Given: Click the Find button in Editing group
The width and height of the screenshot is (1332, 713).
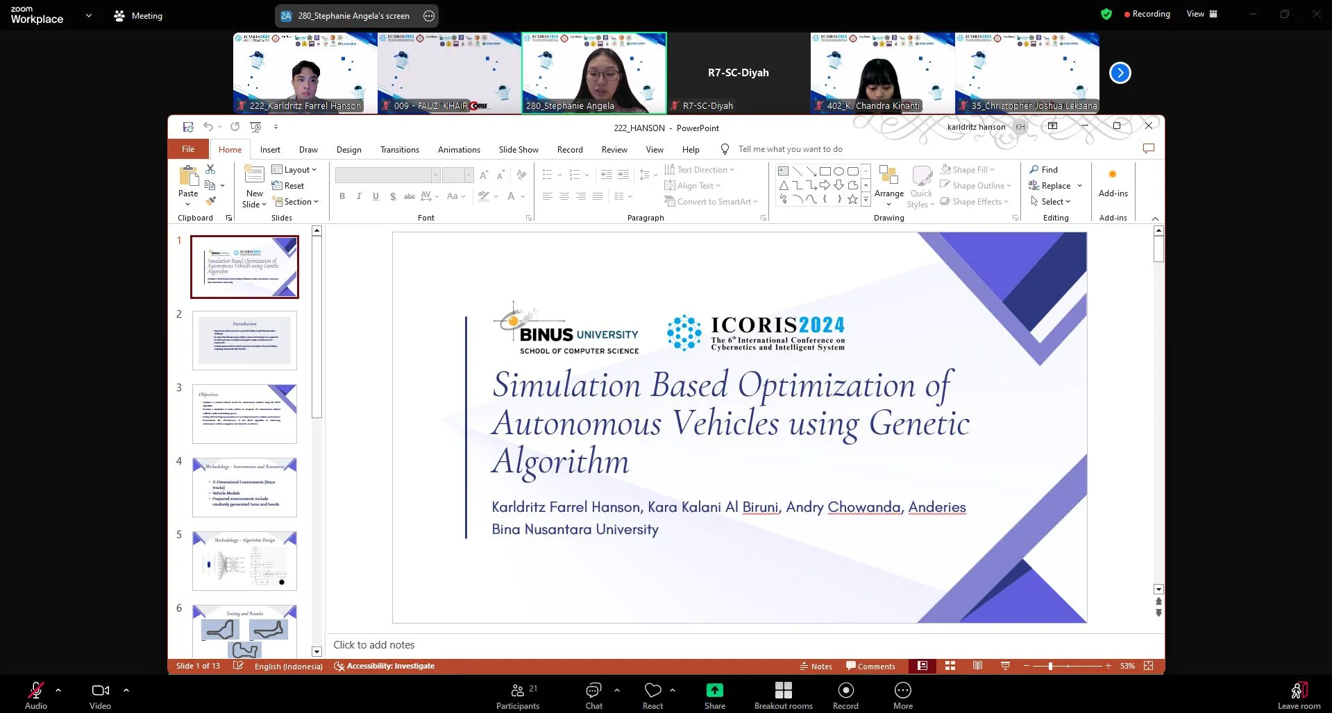Looking at the screenshot, I should pyautogui.click(x=1044, y=170).
